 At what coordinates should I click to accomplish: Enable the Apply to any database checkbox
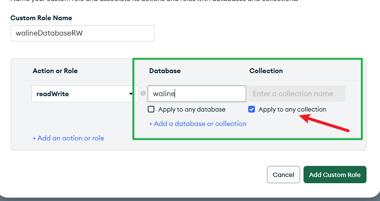tap(151, 109)
